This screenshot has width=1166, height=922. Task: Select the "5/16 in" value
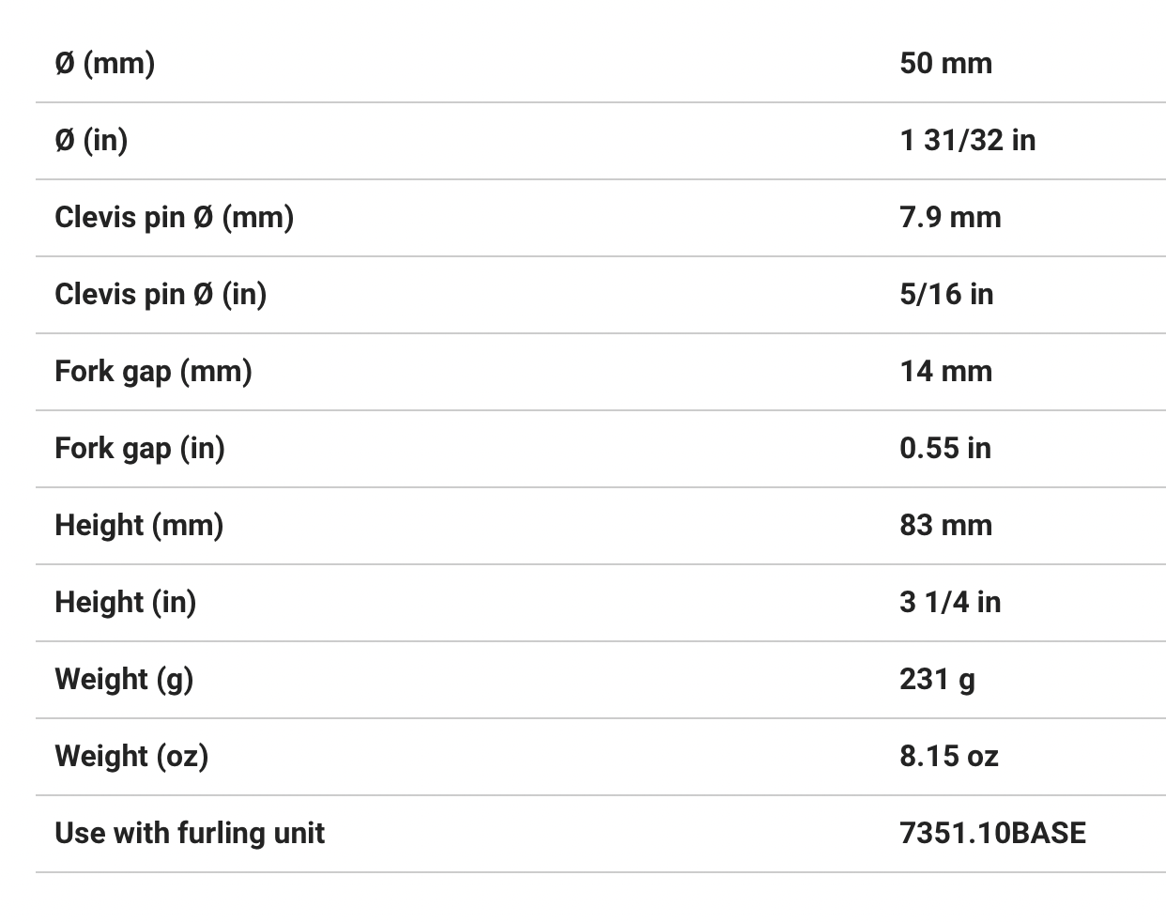[x=946, y=295]
